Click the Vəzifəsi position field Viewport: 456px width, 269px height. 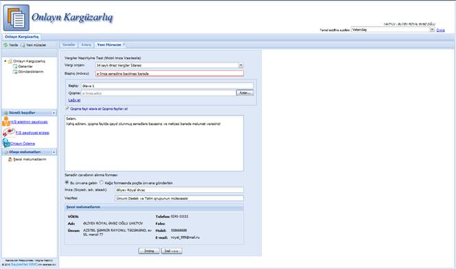(x=179, y=198)
